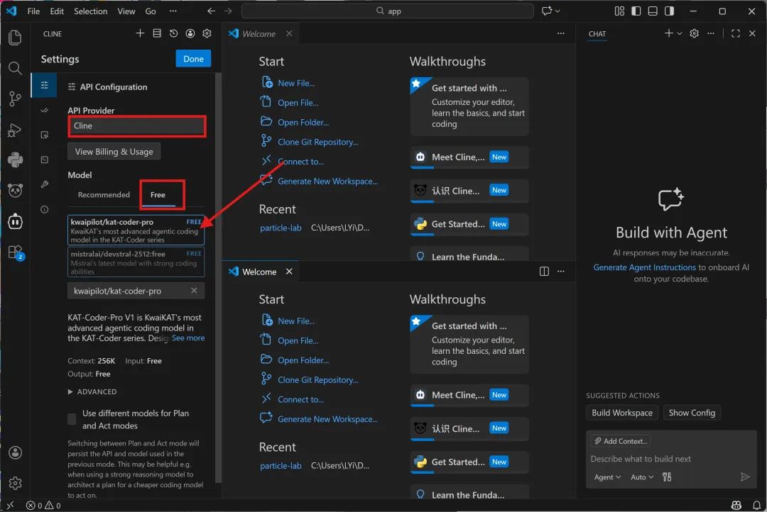Image resolution: width=767 pixels, height=512 pixels.
Task: Open Source Control view
Action: tap(15, 99)
